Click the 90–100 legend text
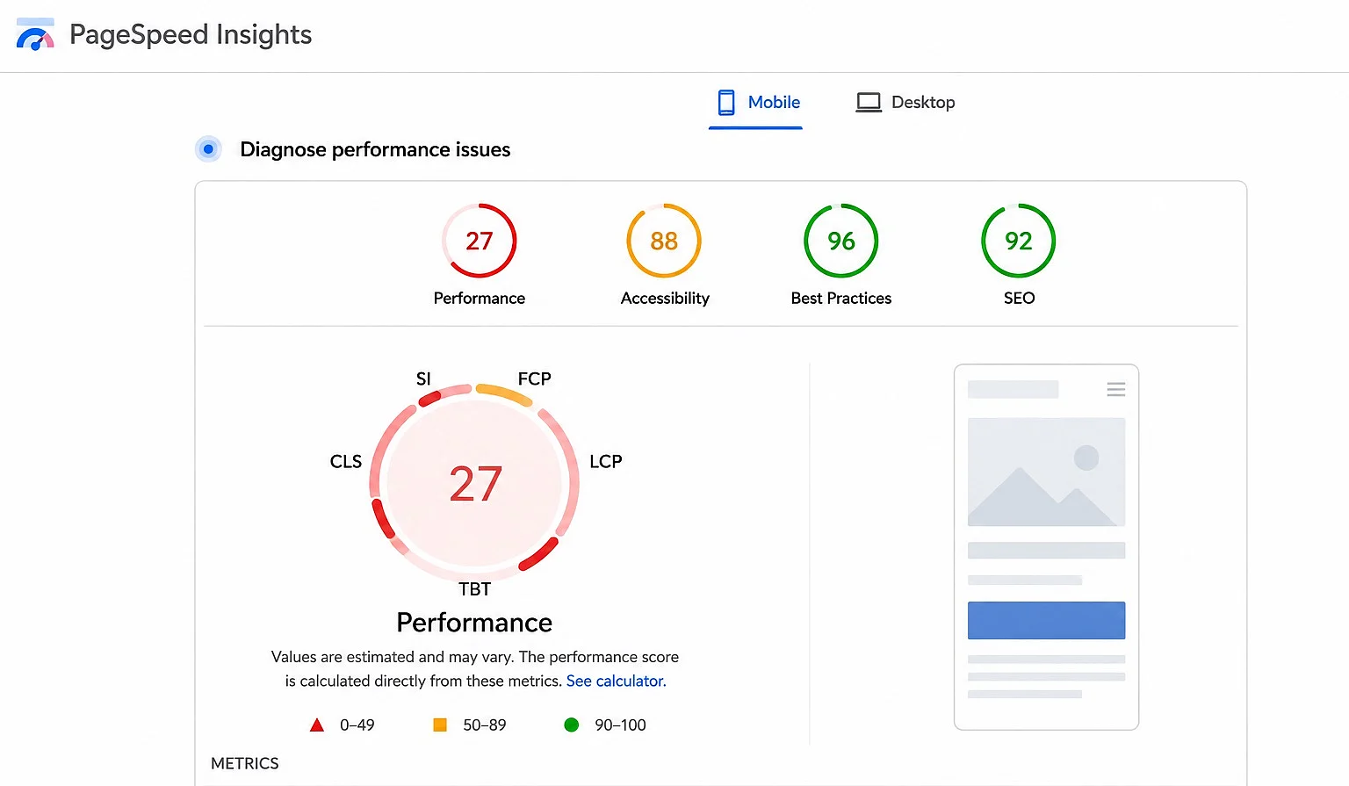Image resolution: width=1349 pixels, height=786 pixels. point(620,725)
